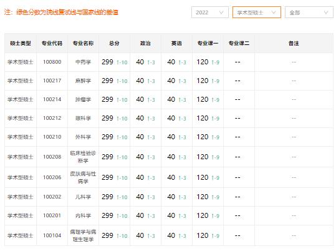Screen dimensions: 336x251
Task: Click total score 299 in 中药学 row
Action: 107,62
